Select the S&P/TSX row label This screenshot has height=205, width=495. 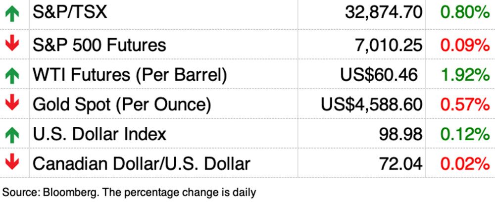(70, 14)
